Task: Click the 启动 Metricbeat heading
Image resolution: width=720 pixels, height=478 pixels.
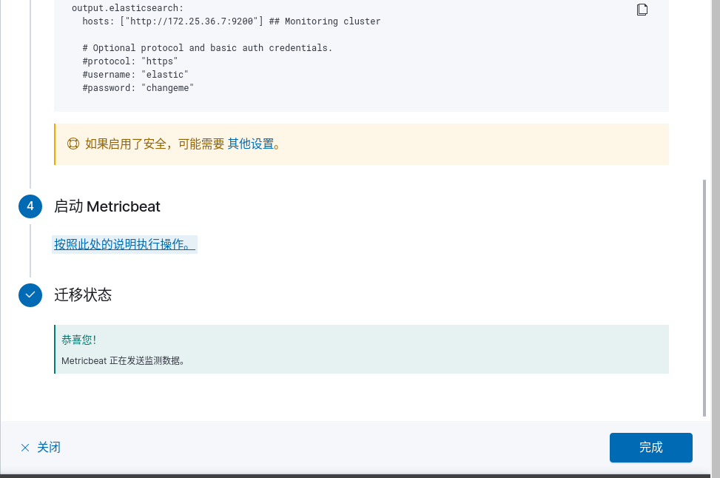Action: (x=107, y=206)
